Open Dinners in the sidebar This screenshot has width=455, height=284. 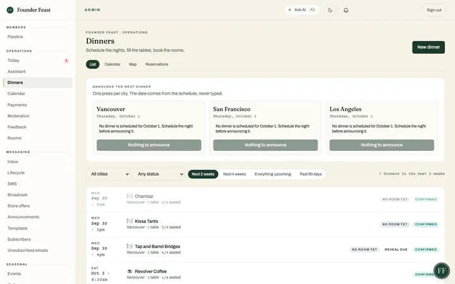pyautogui.click(x=38, y=83)
